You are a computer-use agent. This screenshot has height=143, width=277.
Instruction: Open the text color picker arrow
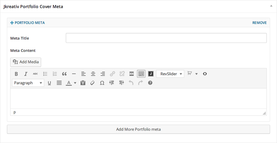(75, 83)
